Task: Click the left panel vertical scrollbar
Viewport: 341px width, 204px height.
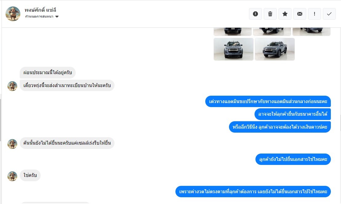Action: pos(1,120)
